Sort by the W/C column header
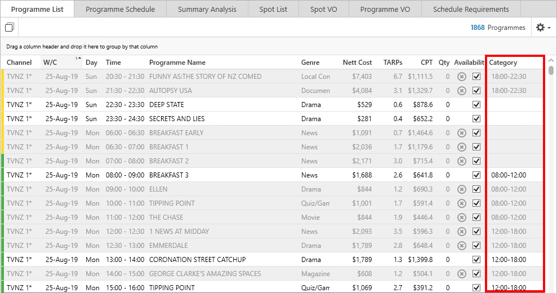 click(x=50, y=63)
